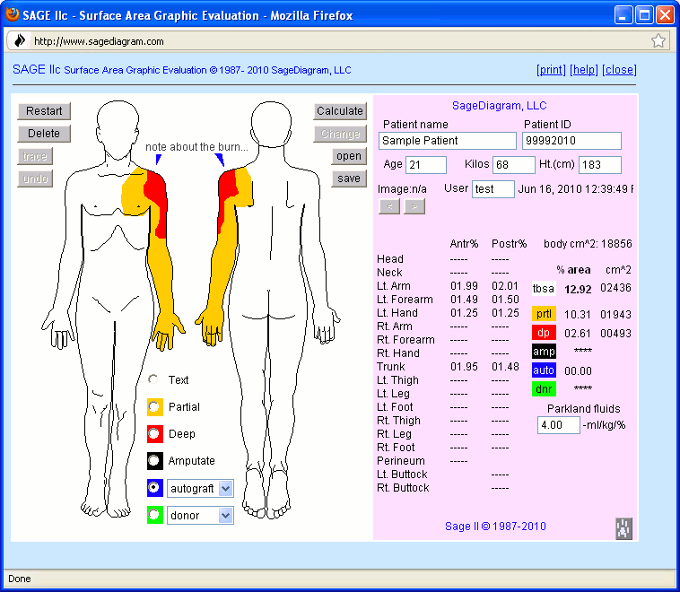Select the autograft blue radio button
The width and height of the screenshot is (680, 592).
click(153, 488)
